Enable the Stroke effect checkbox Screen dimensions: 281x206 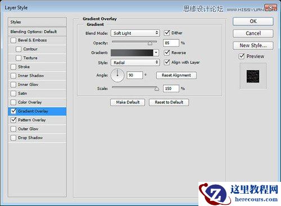click(13, 67)
